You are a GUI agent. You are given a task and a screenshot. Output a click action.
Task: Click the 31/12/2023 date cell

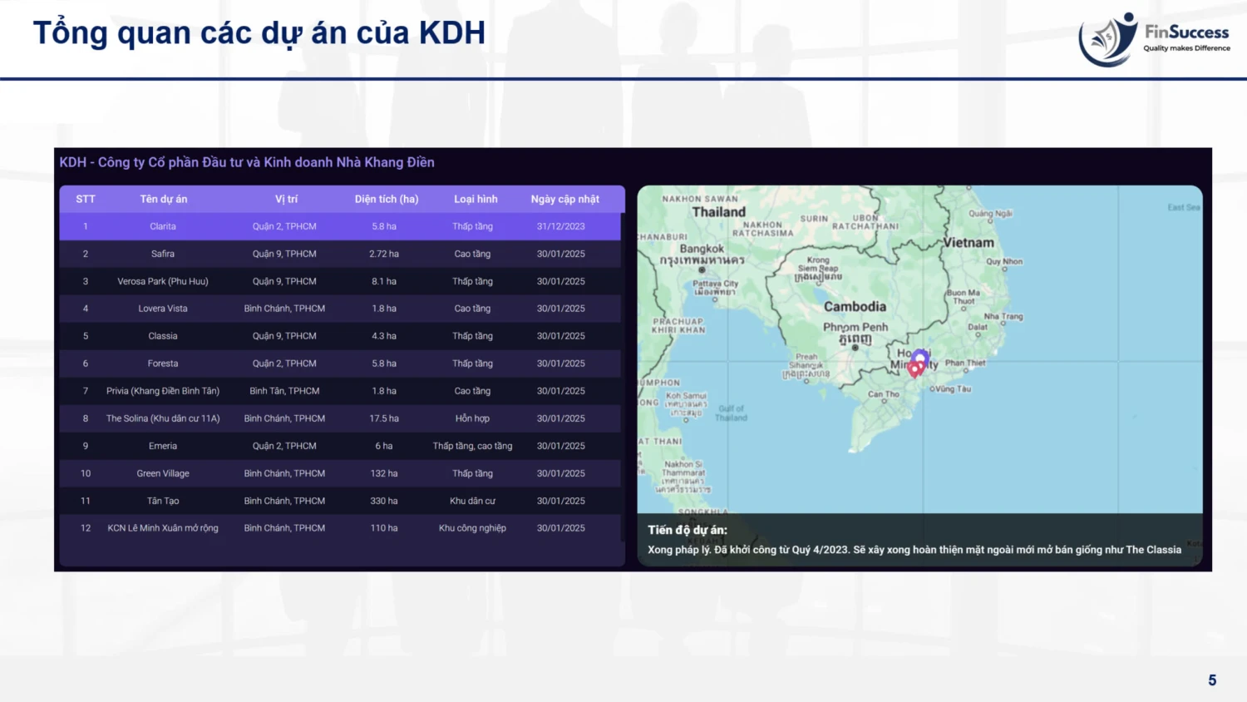coord(561,226)
